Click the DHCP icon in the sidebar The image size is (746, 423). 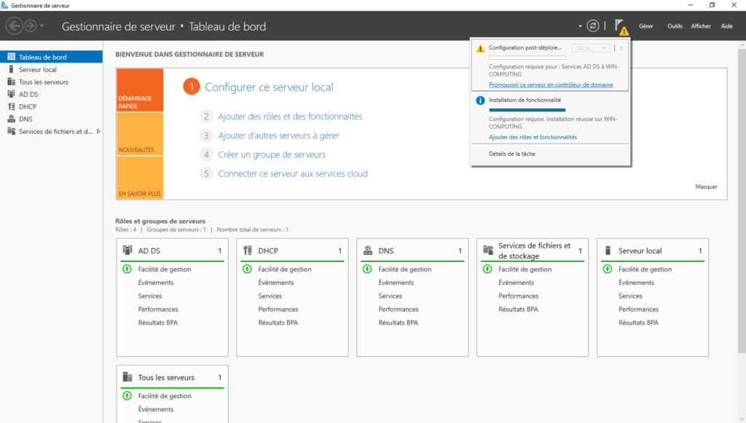pos(11,106)
